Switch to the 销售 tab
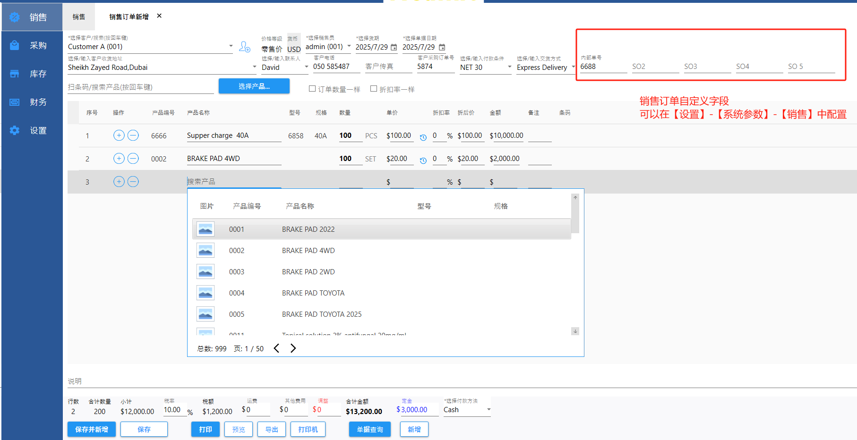 click(x=79, y=17)
